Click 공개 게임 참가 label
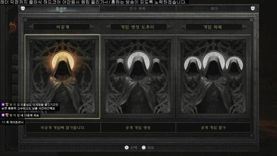 [213, 127]
